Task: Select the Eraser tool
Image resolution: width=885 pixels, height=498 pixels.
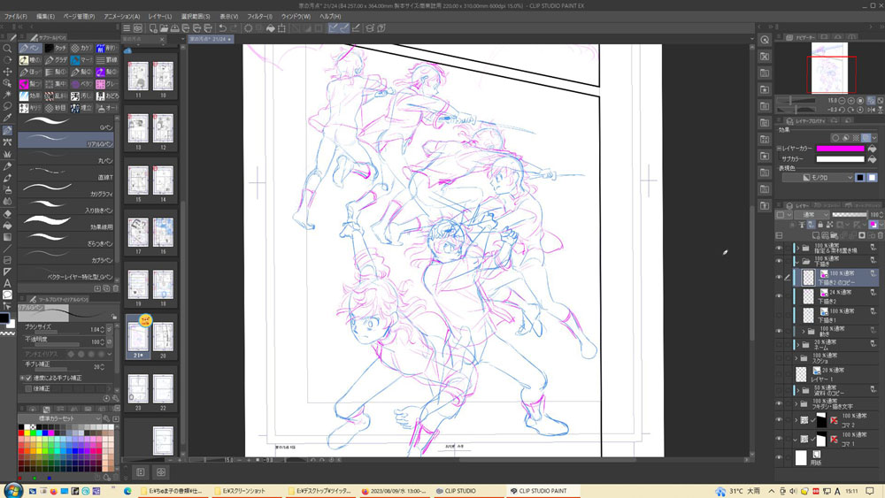Action: pos(7,214)
